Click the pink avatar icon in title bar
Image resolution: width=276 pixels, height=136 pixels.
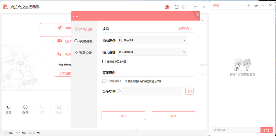click(x=167, y=7)
